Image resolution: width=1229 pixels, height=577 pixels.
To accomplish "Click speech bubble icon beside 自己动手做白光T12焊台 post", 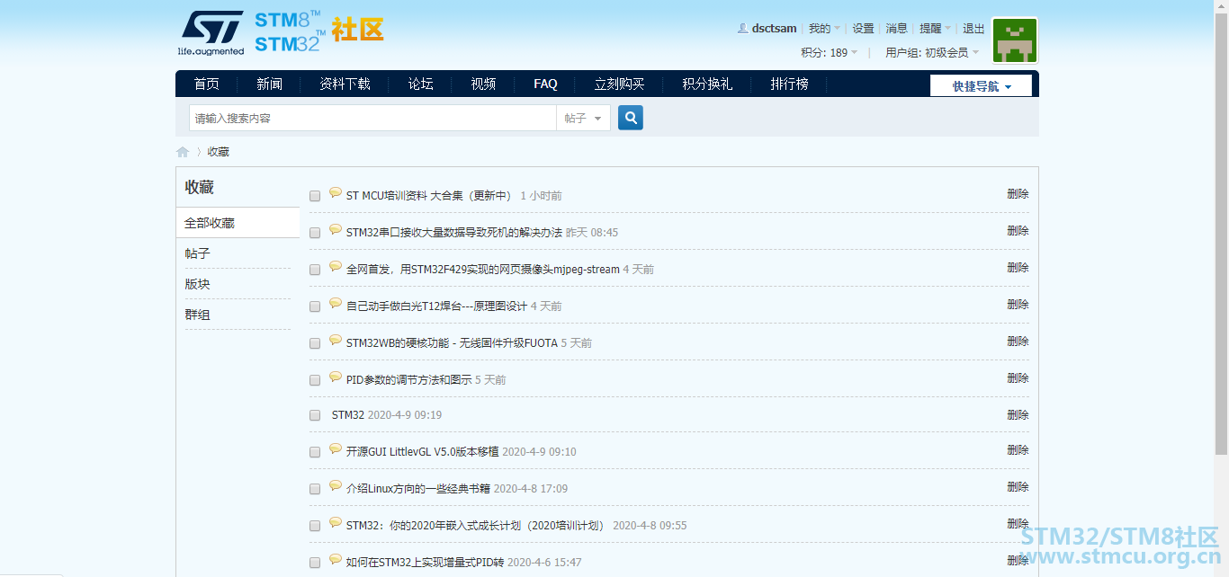I will [336, 303].
